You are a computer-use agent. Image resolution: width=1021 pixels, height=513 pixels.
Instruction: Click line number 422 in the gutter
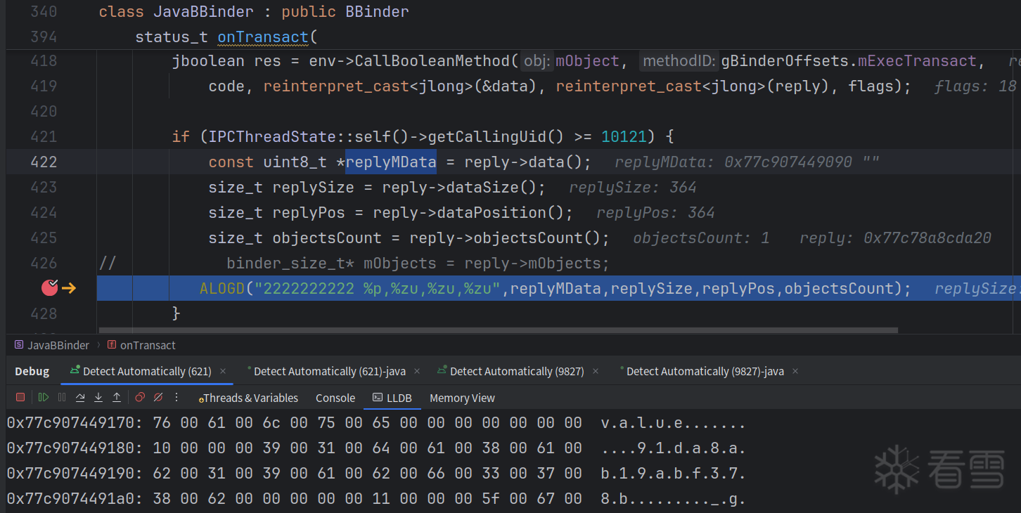tap(44, 162)
